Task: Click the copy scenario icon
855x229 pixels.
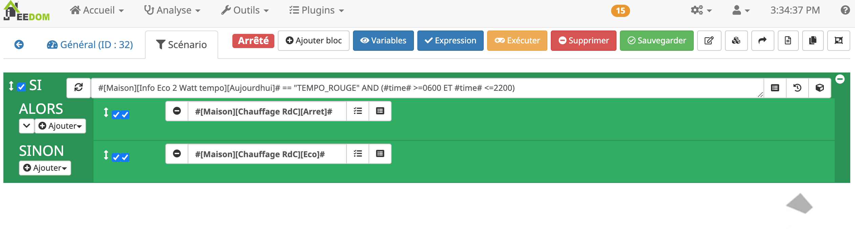Action: point(813,41)
